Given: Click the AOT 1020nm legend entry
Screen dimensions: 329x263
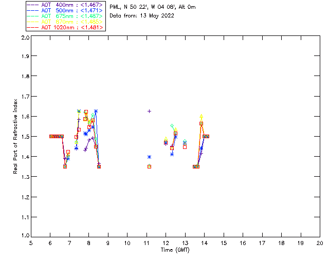Looking at the screenshot, I should (65, 27).
